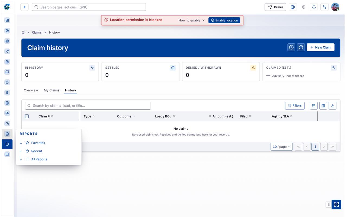The height and width of the screenshot is (217, 347).
Task: Open the clipboard sidebar icon
Action: 7,62
